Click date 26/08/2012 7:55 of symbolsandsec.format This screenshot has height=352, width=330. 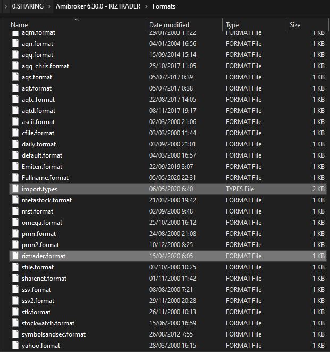pos(171,334)
